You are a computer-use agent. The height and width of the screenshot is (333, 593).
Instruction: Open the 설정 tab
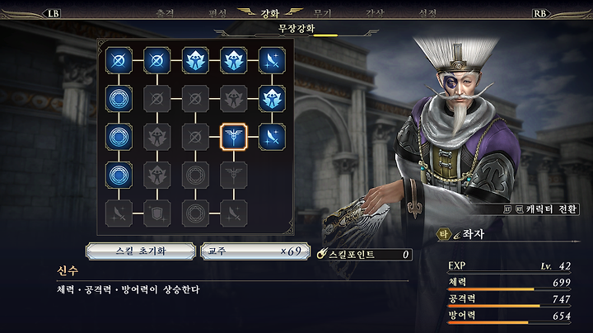coord(427,14)
